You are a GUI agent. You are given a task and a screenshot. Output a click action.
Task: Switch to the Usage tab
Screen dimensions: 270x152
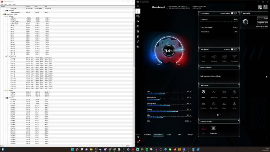point(169,135)
